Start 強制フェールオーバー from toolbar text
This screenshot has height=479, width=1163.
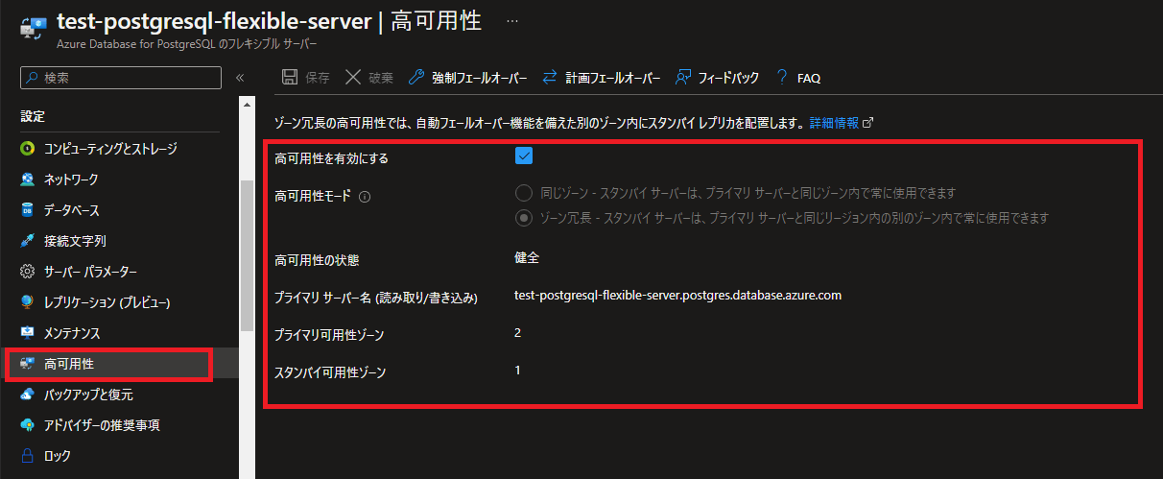click(479, 78)
